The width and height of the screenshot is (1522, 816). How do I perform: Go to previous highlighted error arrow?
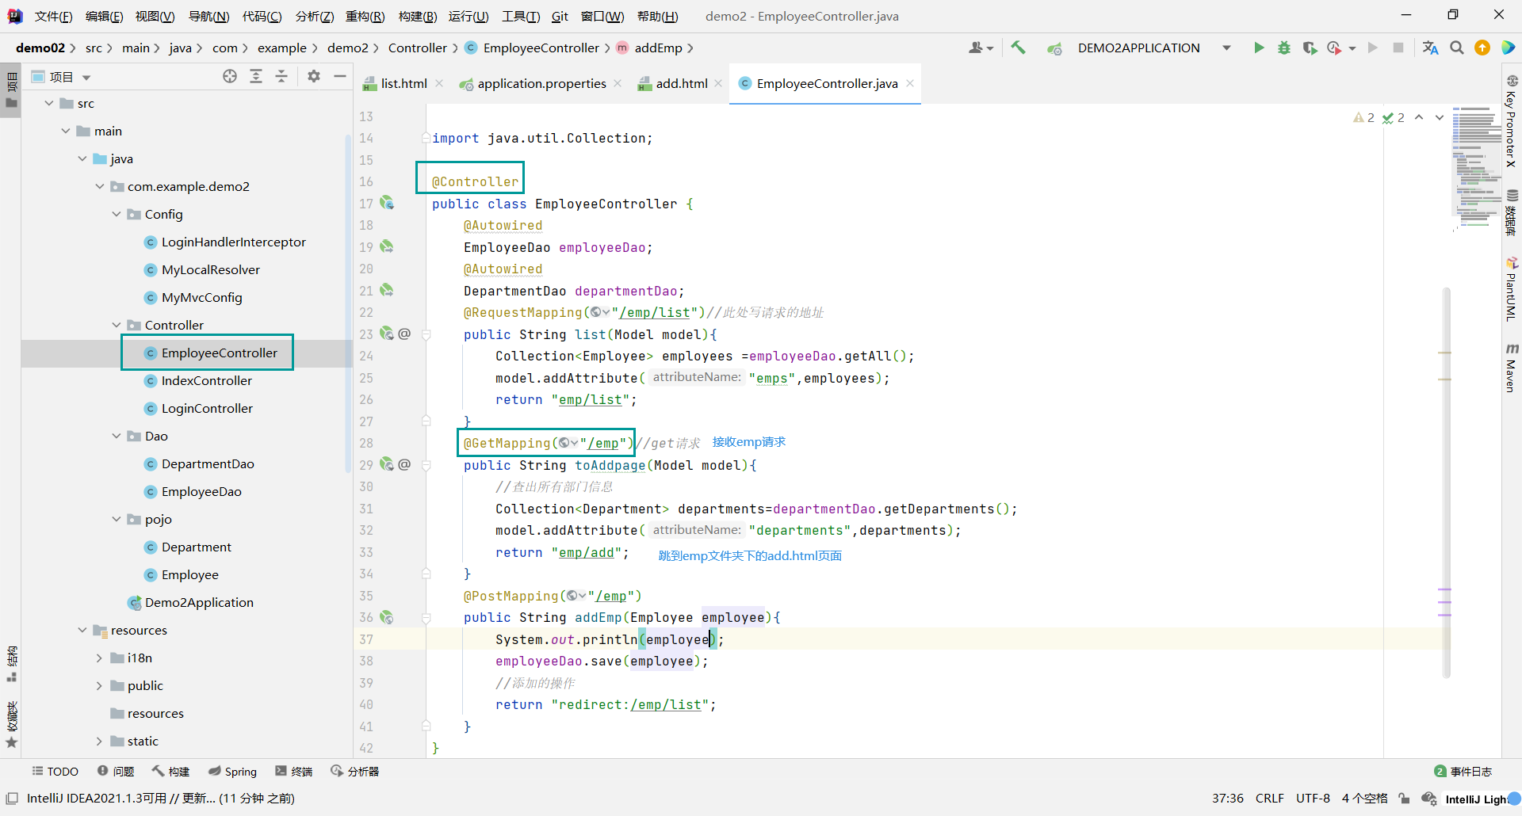1419,117
